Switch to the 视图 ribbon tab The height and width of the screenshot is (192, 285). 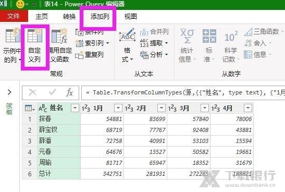click(130, 16)
